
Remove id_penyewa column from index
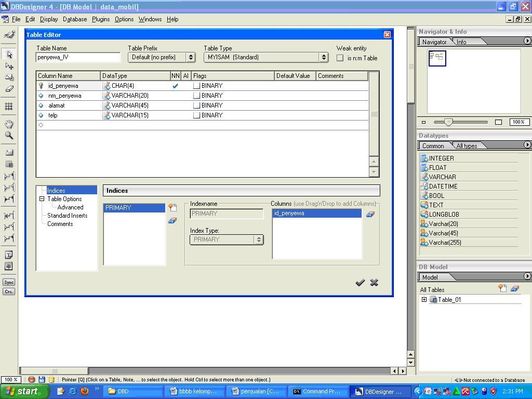click(x=370, y=214)
